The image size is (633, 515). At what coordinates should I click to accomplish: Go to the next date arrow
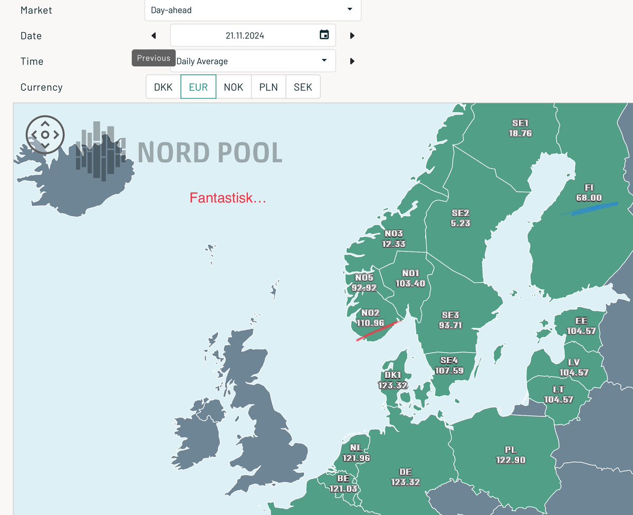pos(352,36)
